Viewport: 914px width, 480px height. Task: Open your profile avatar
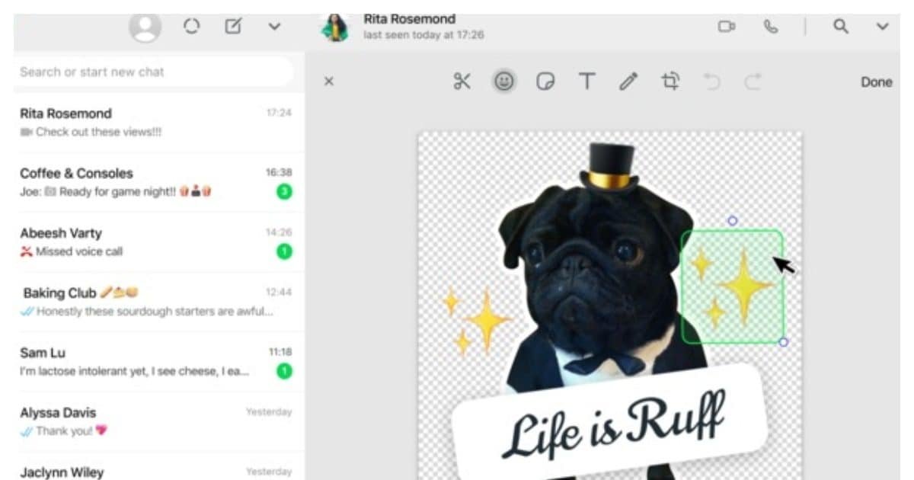145,27
